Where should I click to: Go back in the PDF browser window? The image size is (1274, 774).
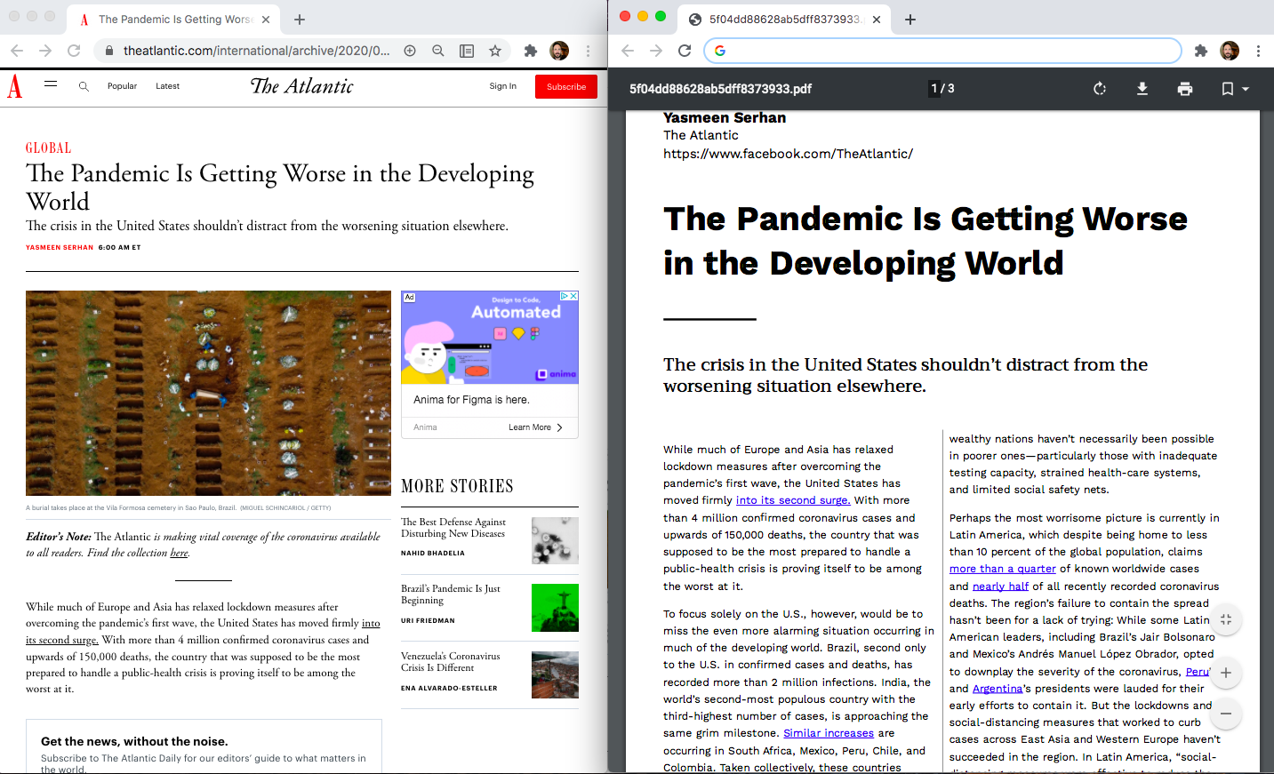[628, 51]
